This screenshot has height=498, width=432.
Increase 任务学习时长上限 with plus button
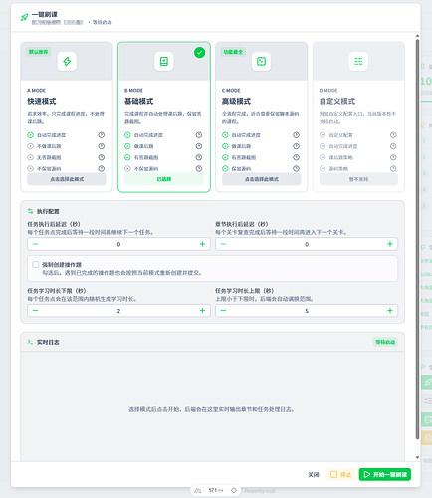coord(390,311)
